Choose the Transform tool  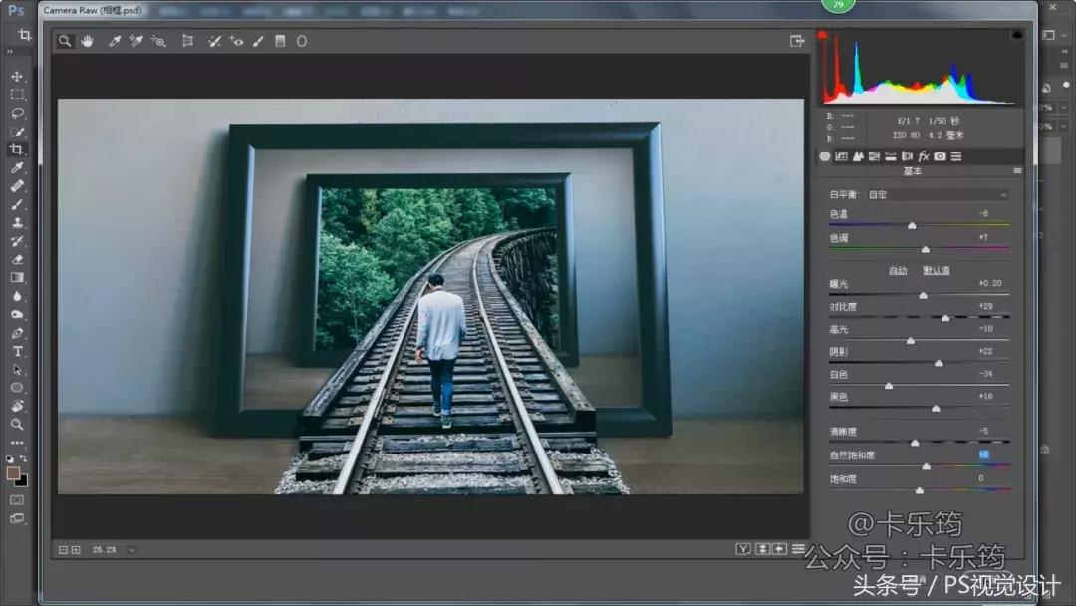coord(187,41)
